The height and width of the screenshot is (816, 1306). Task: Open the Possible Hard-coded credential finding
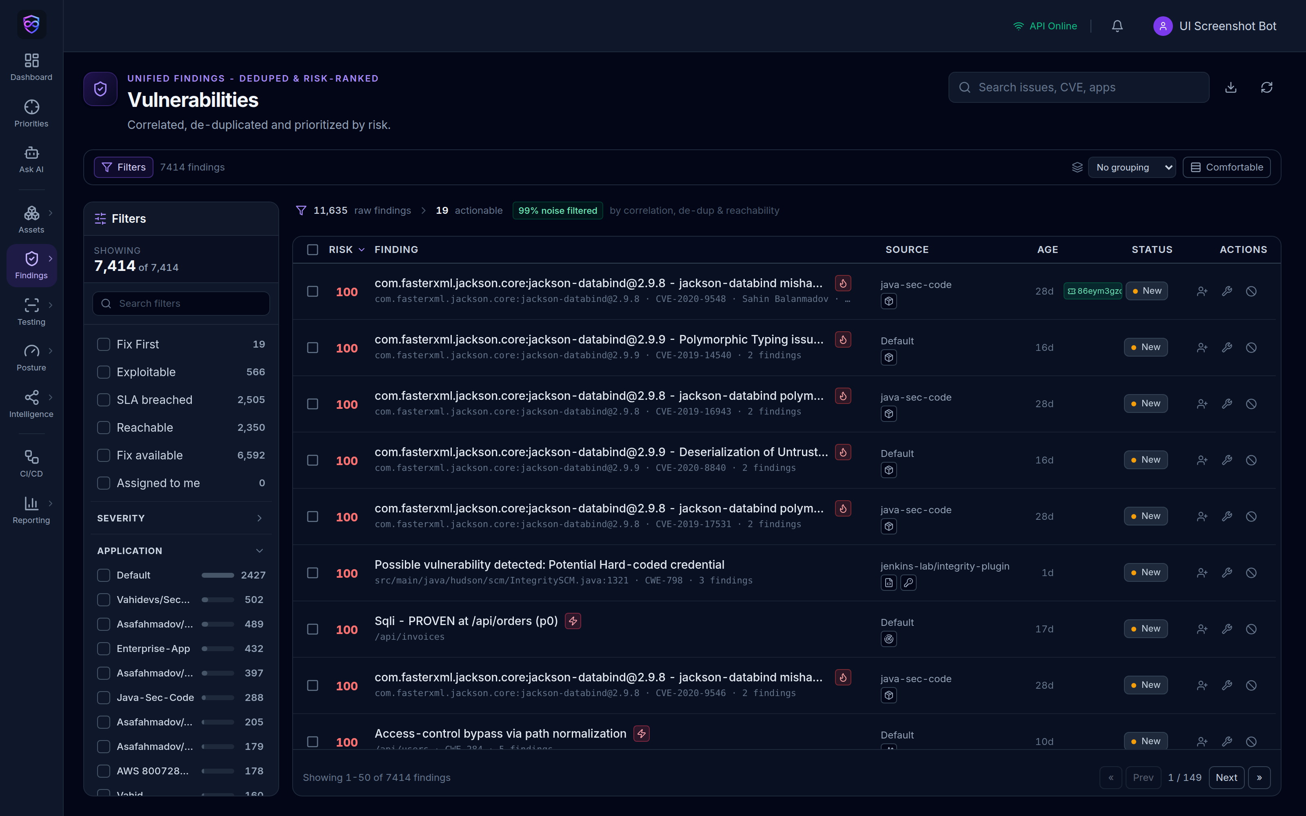[x=549, y=565]
